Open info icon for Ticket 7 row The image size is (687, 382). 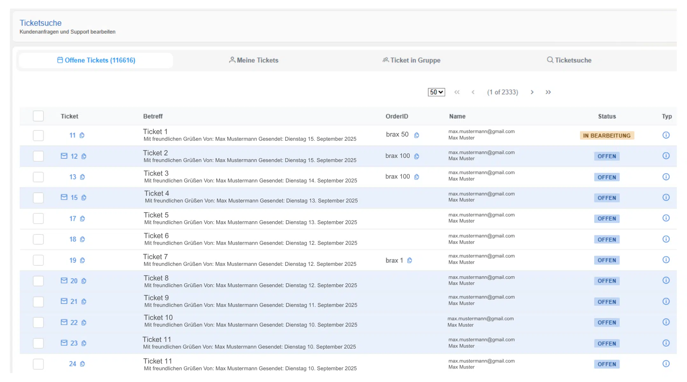666,260
